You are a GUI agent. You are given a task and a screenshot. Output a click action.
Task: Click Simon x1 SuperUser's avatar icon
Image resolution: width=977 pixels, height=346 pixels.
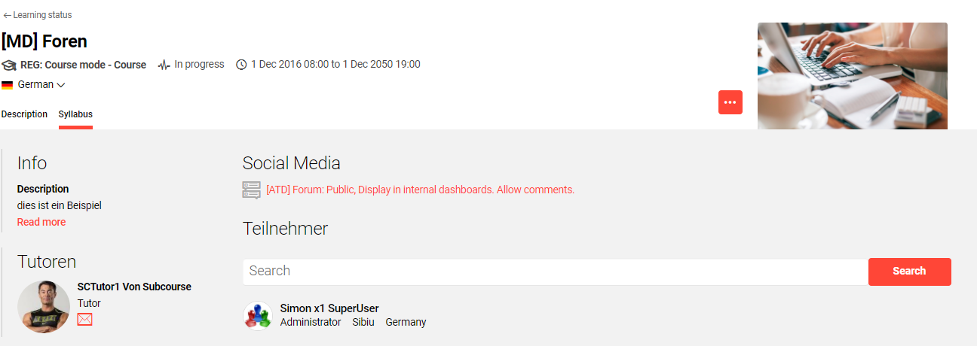(257, 316)
